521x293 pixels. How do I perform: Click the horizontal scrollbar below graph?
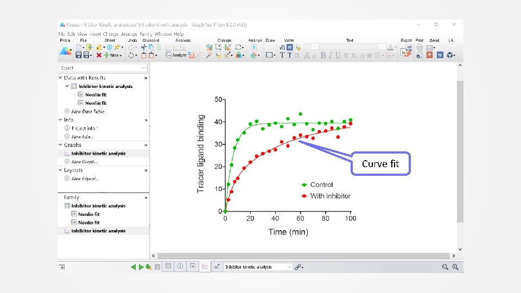303,256
